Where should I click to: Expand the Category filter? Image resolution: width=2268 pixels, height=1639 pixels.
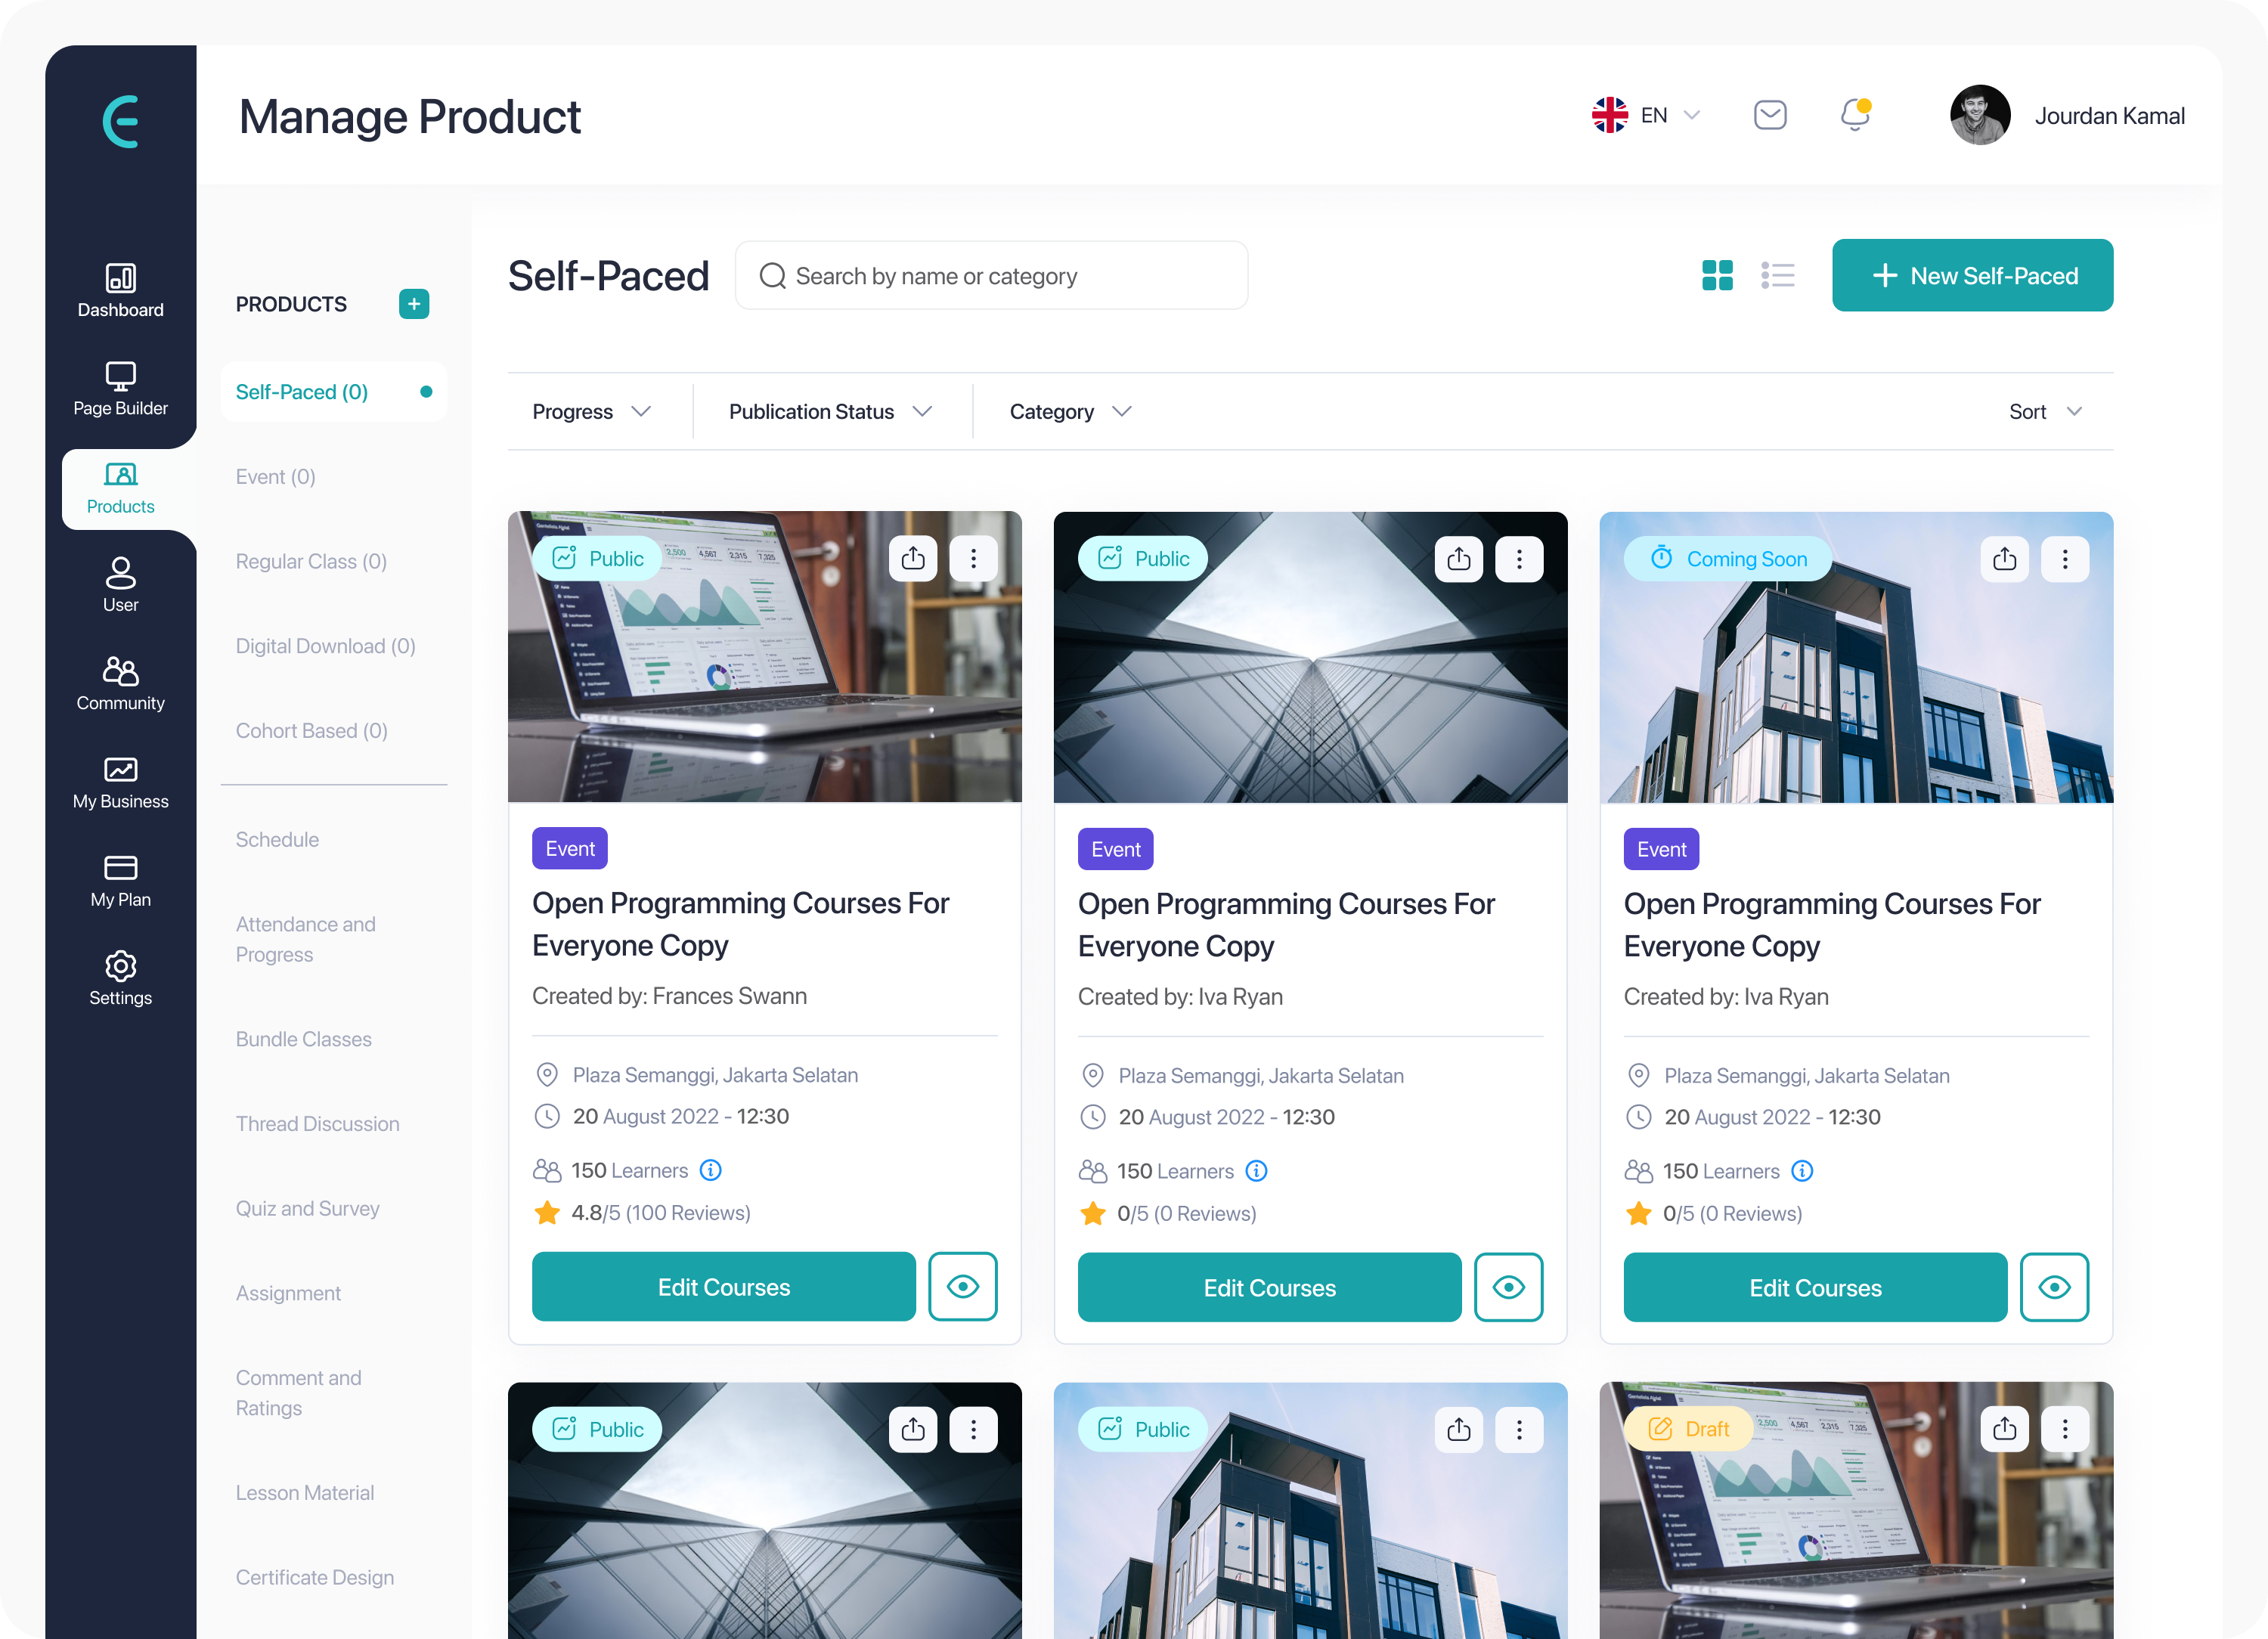[x=1071, y=412]
